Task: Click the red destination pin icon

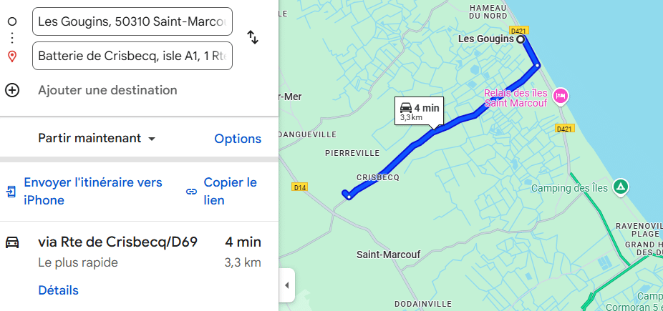Action: [12, 56]
